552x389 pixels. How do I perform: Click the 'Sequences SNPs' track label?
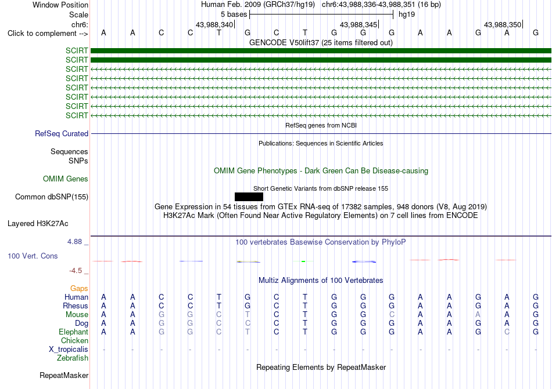[x=69, y=156]
